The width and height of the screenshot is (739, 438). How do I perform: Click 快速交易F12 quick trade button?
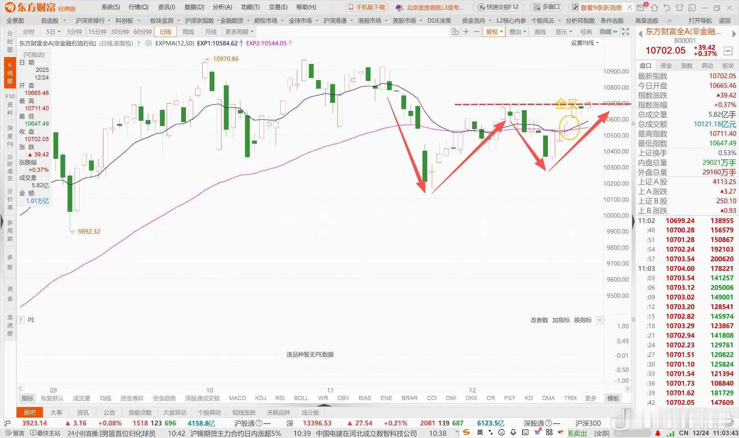pyautogui.click(x=499, y=7)
